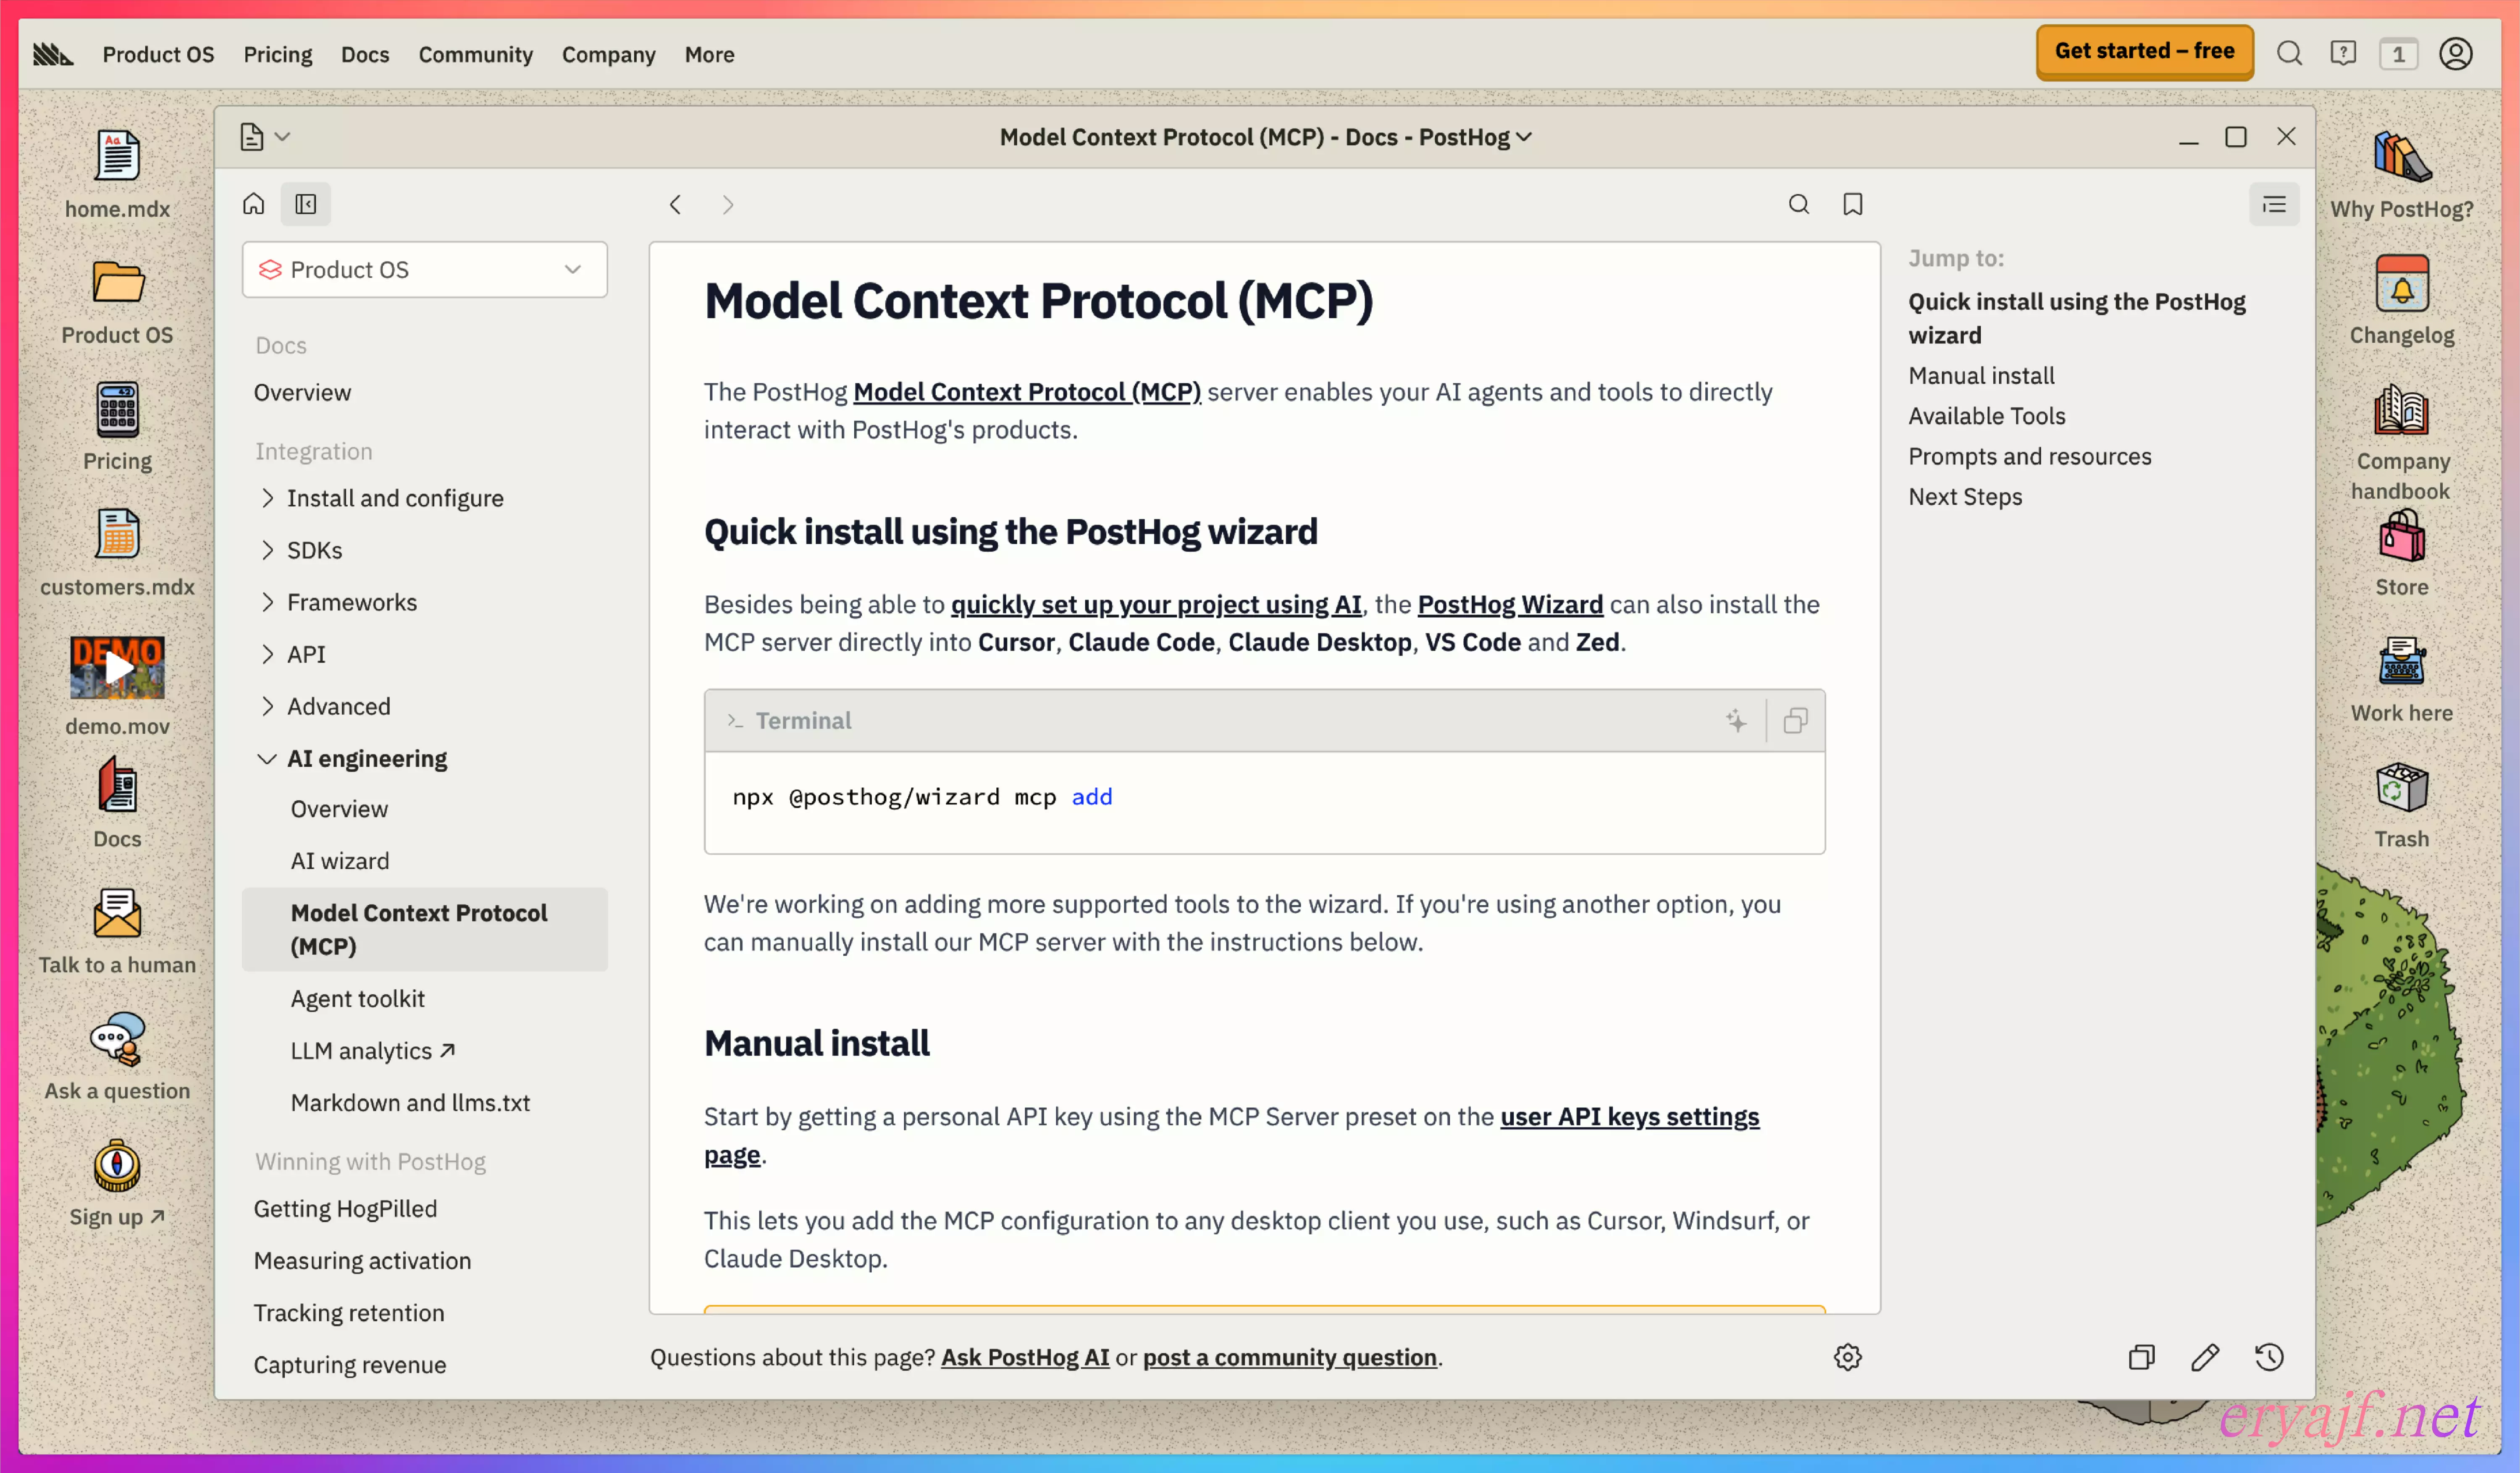Open the Pricing menu item

point(277,54)
